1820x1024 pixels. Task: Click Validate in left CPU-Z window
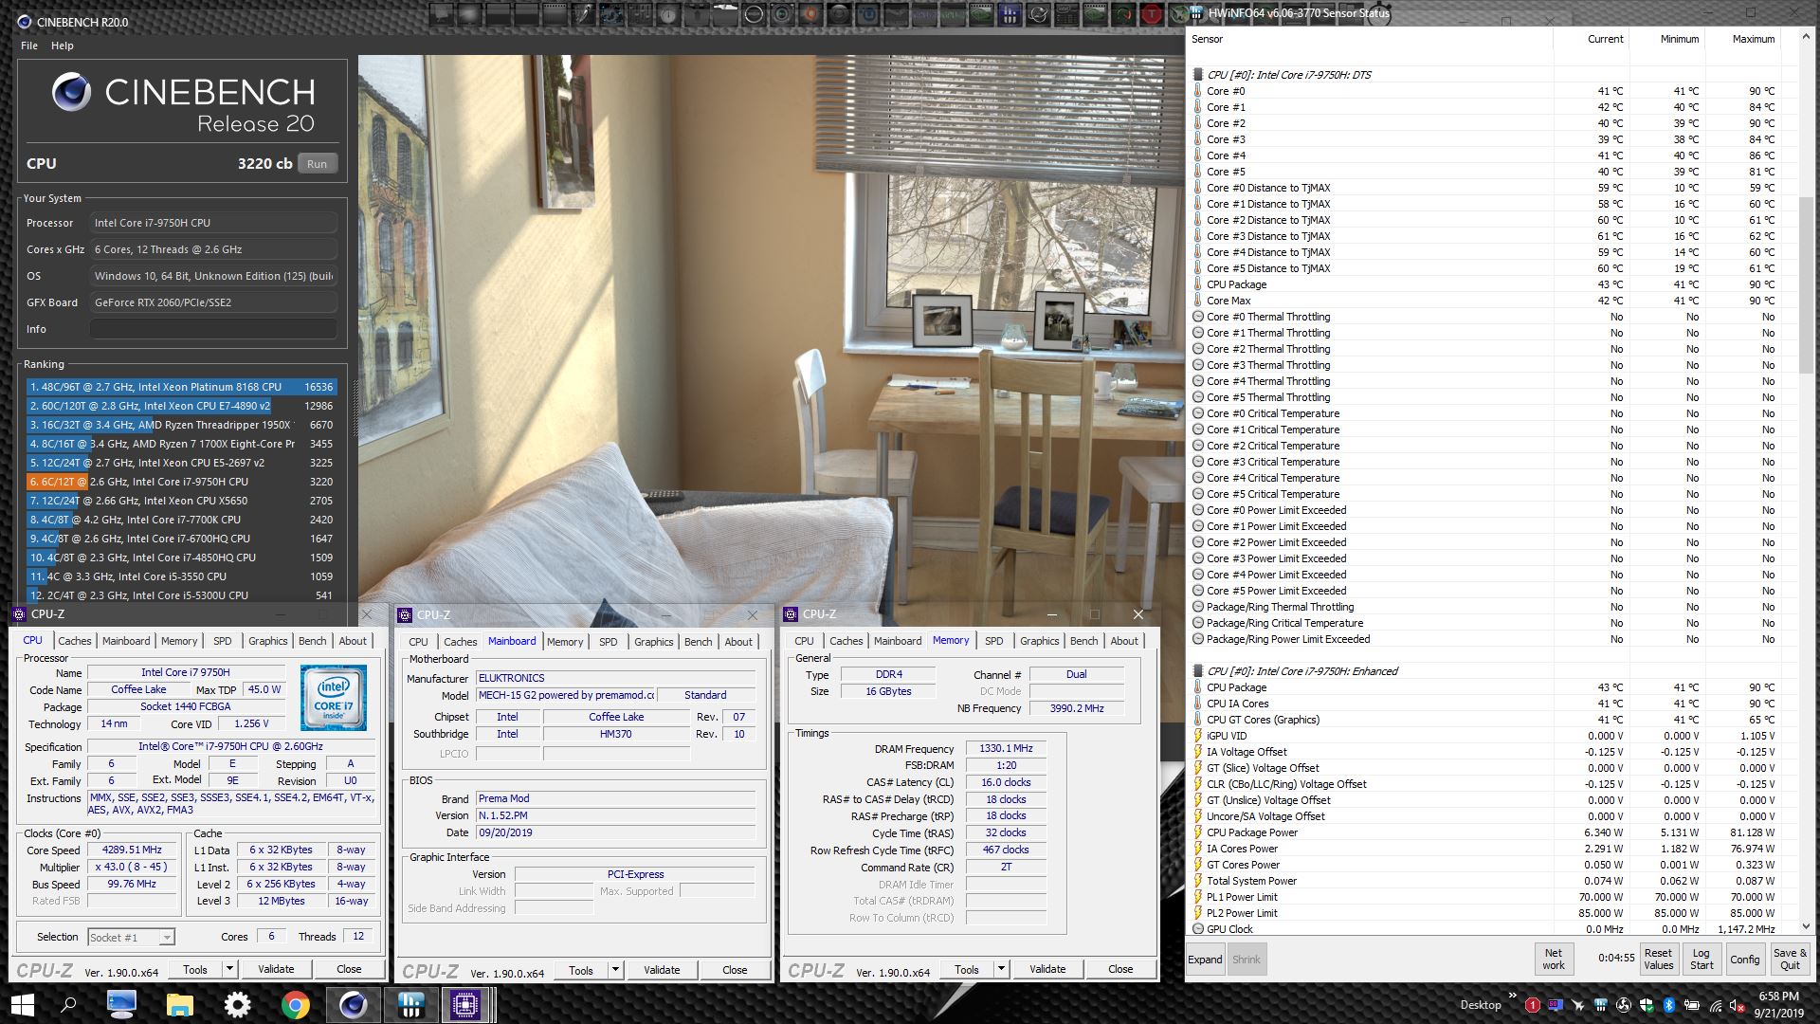click(276, 969)
